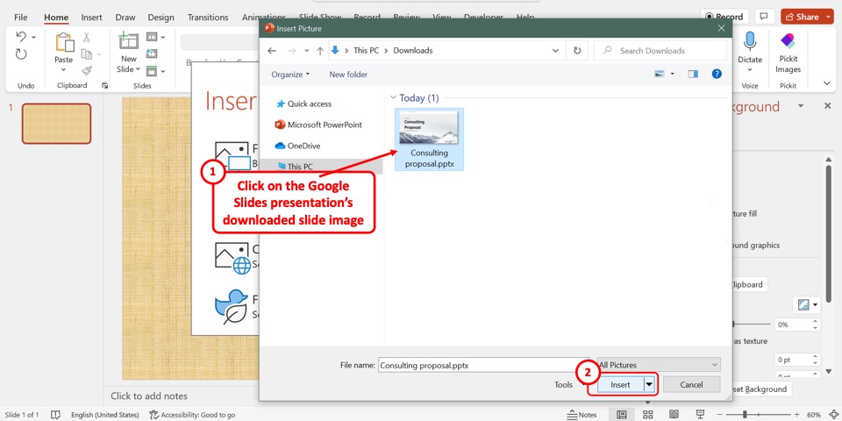The height and width of the screenshot is (421, 842).
Task: Select the Format Painter brush icon
Action: 87,70
